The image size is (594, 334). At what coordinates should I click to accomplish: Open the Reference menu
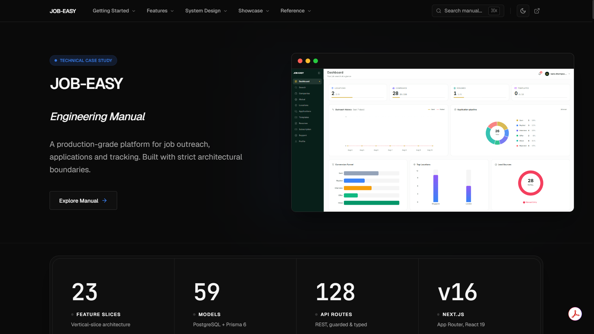(x=296, y=11)
